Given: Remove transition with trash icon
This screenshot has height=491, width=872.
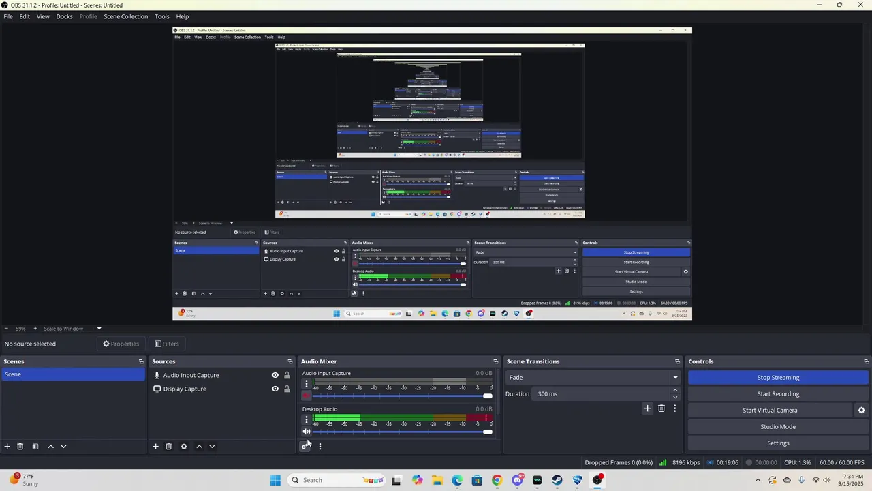Looking at the screenshot, I should coord(661,408).
